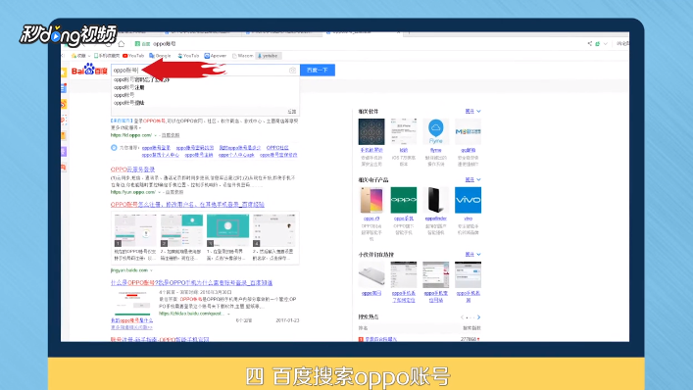Click into the Baidu search input field
Image resolution: width=693 pixels, height=390 pixels.
point(205,71)
